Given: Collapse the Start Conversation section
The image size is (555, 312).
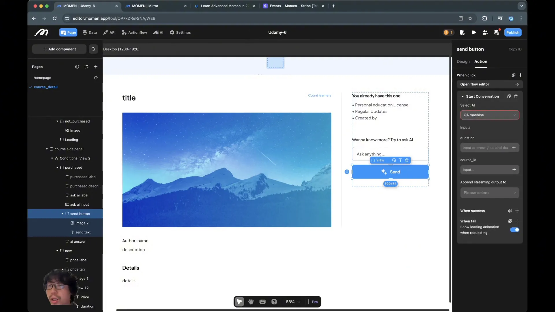Looking at the screenshot, I should 462,96.
